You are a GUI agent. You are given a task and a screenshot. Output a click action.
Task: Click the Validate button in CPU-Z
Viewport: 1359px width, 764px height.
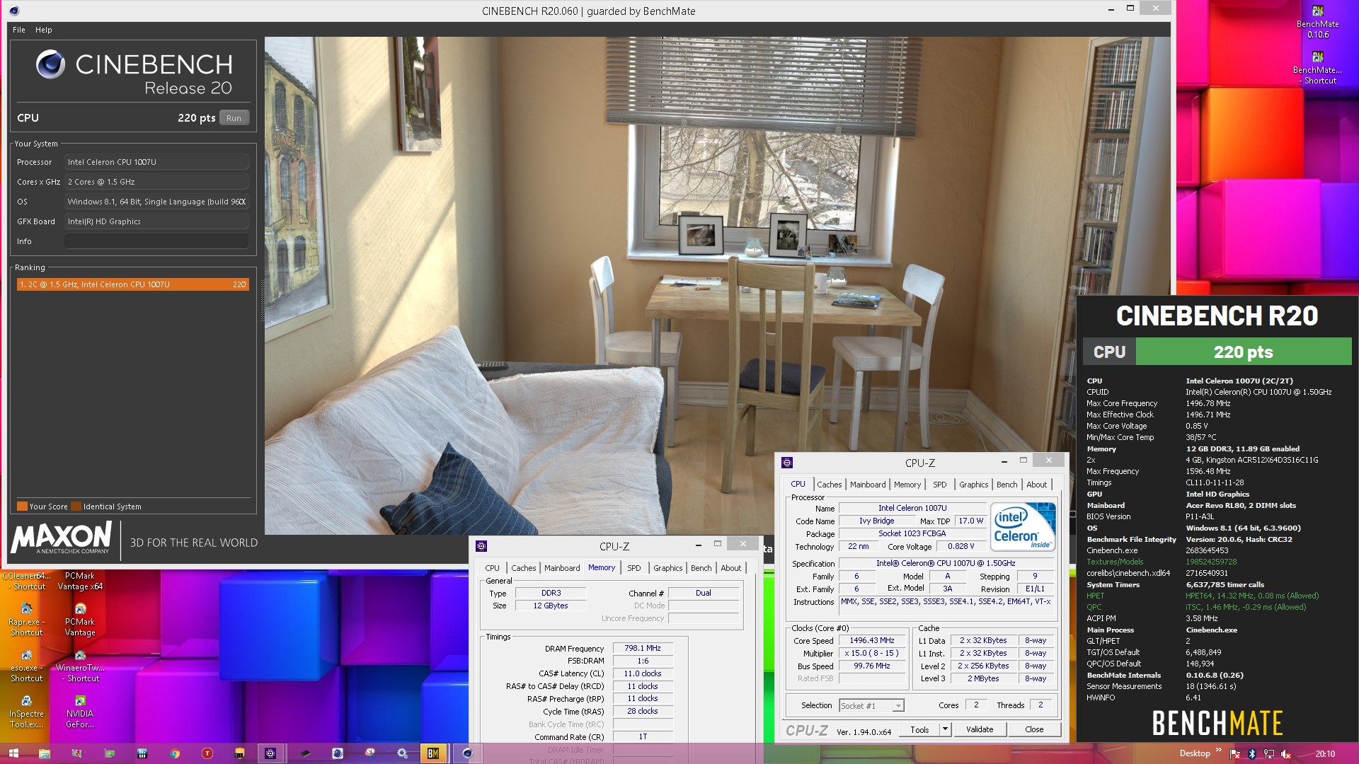click(980, 729)
